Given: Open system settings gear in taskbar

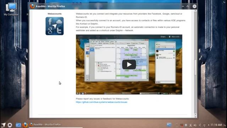Looking at the screenshot, I should tap(10, 125).
